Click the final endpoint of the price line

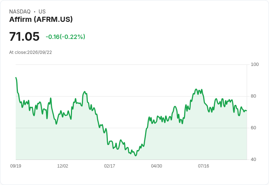(x=246, y=111)
